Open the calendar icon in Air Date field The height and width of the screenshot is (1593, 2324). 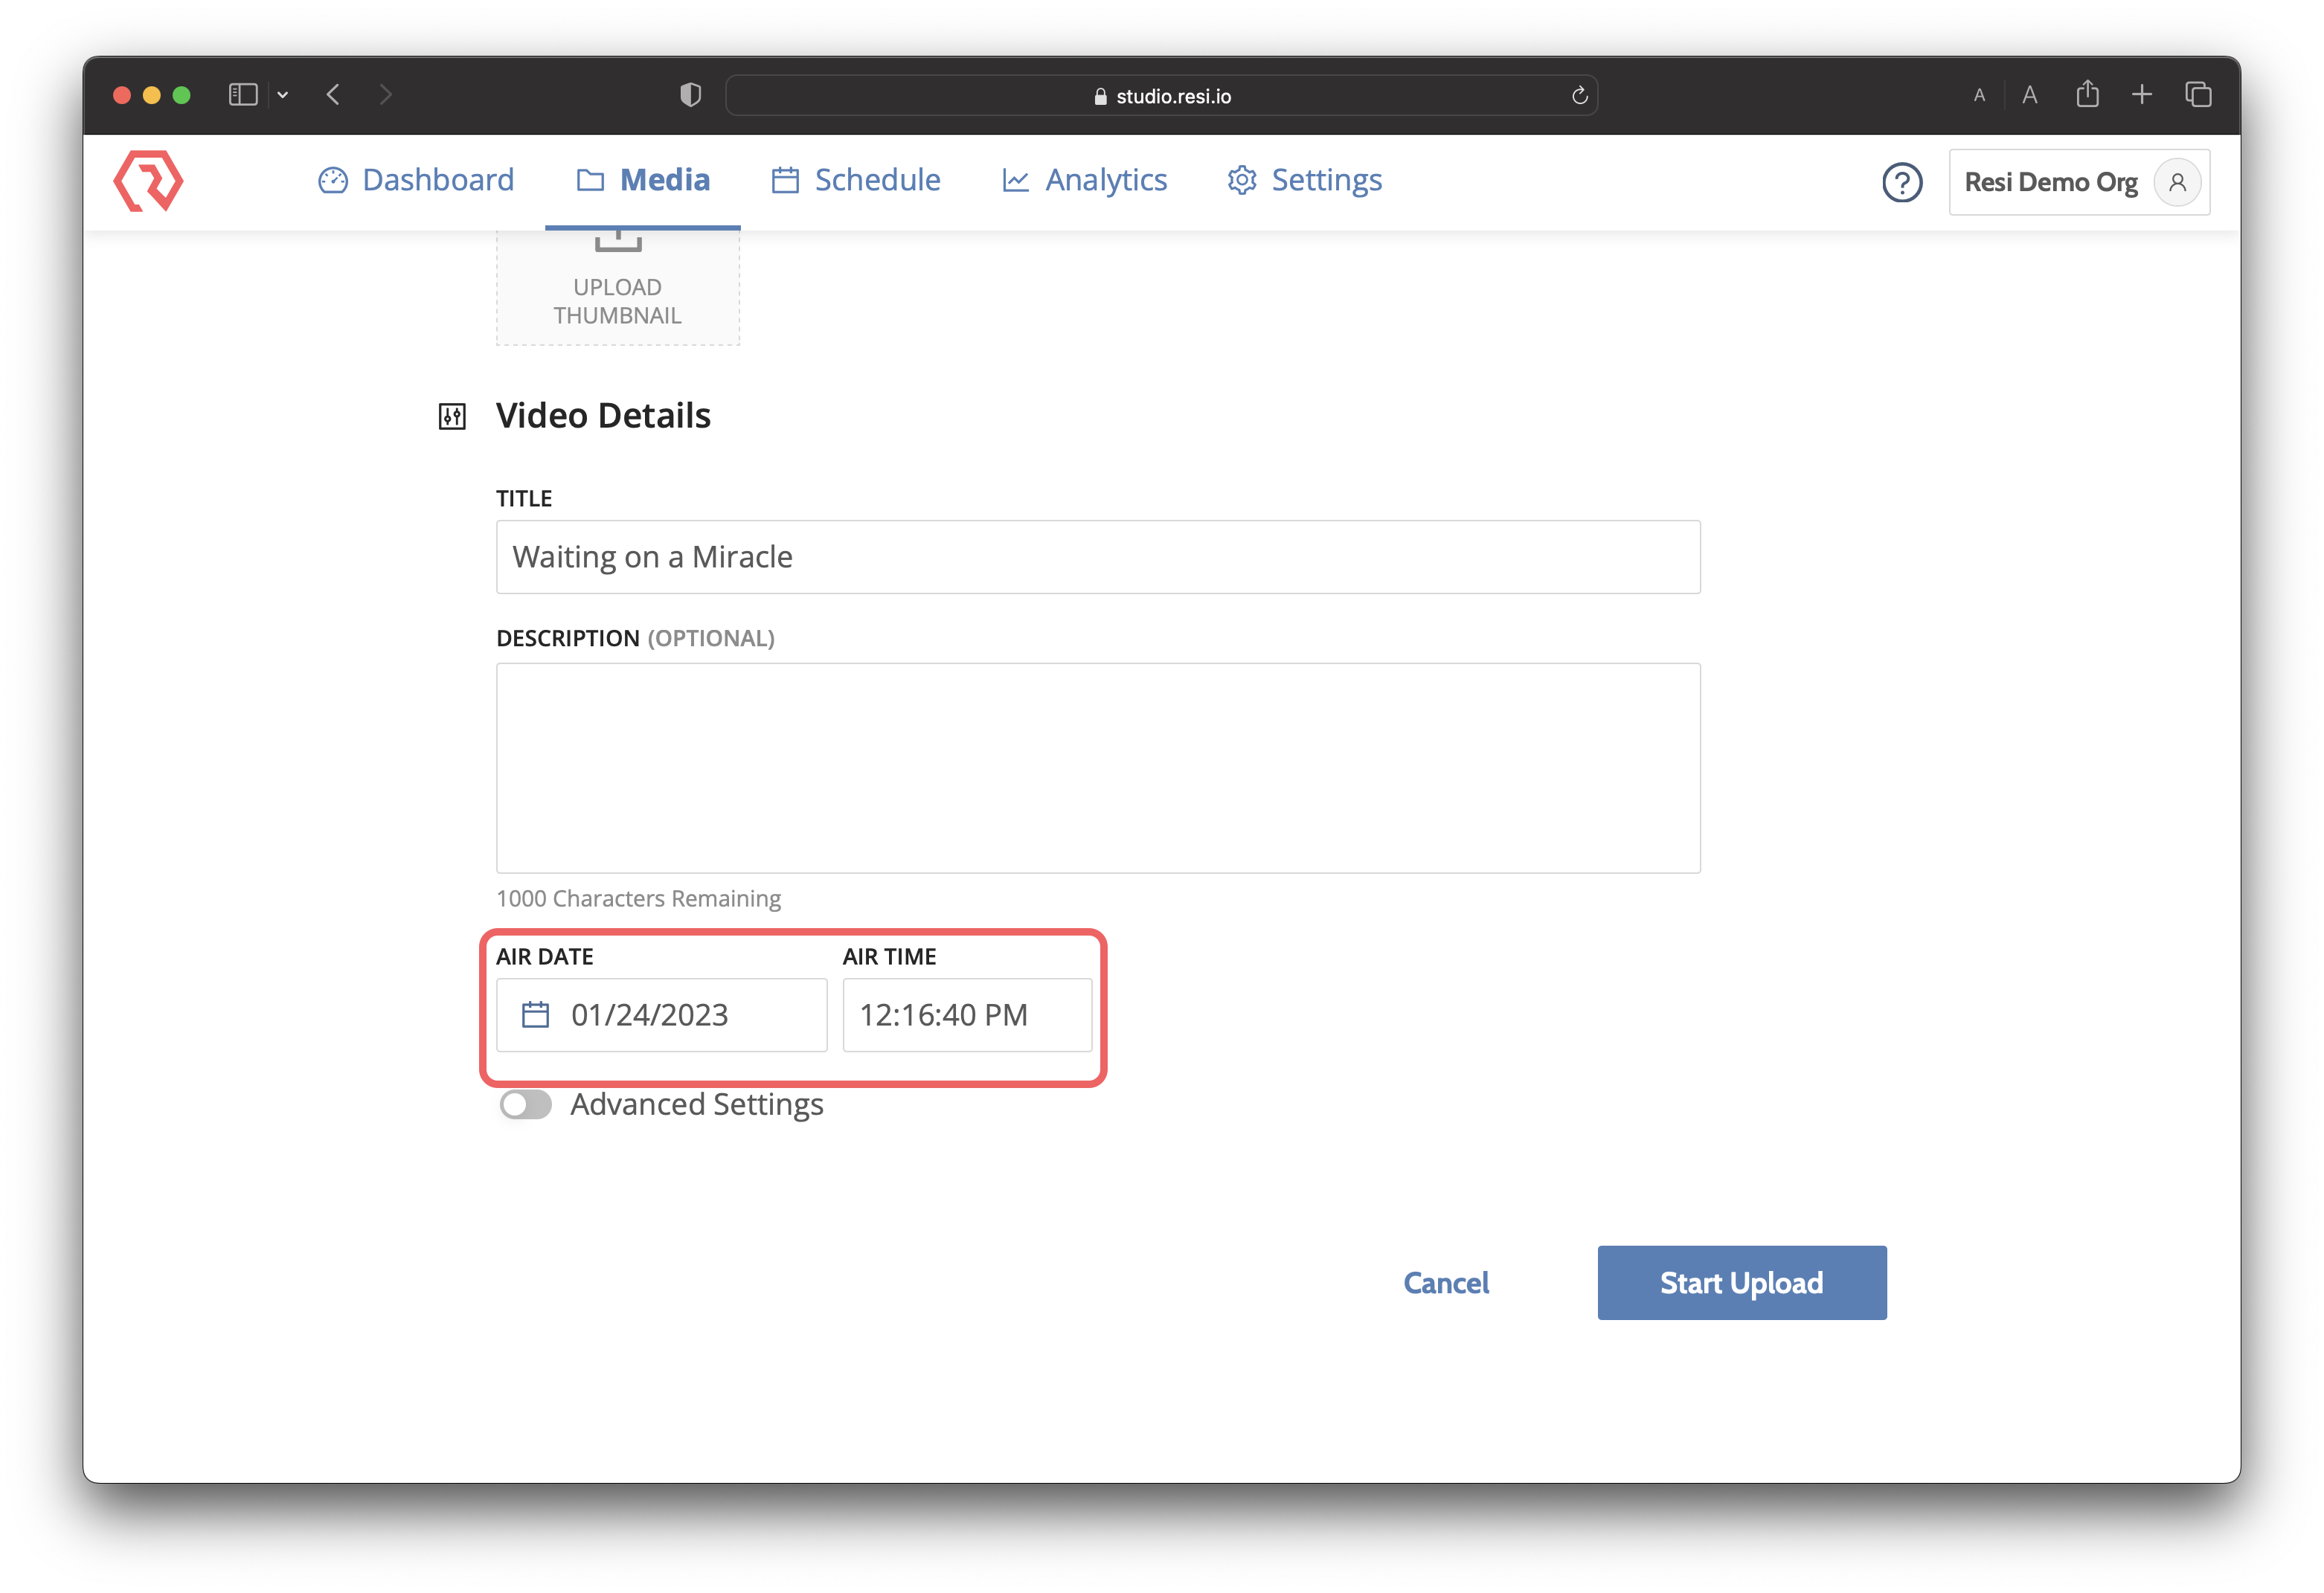pos(535,1014)
